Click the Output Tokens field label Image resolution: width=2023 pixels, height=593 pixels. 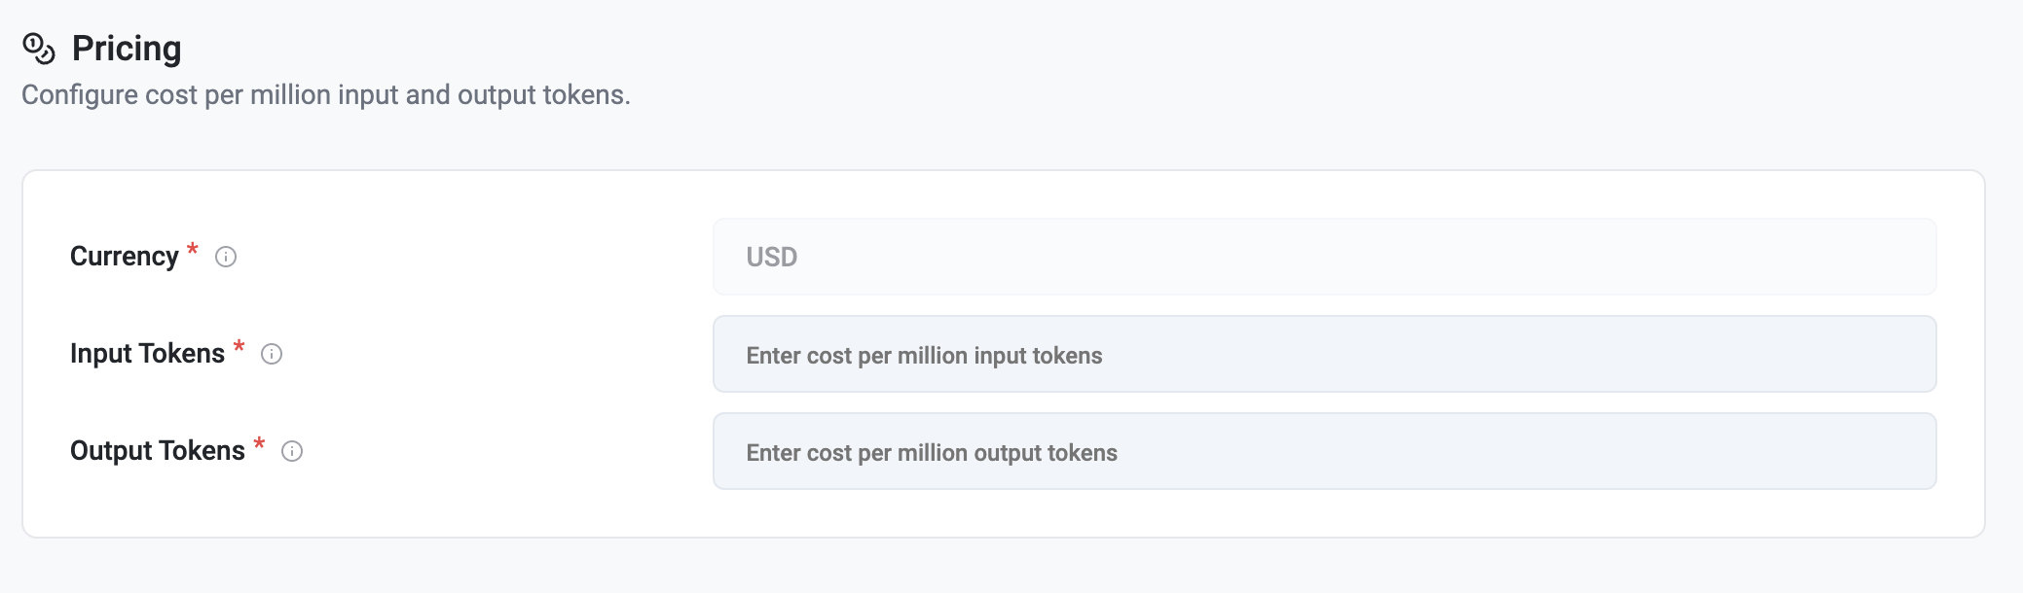tap(158, 451)
